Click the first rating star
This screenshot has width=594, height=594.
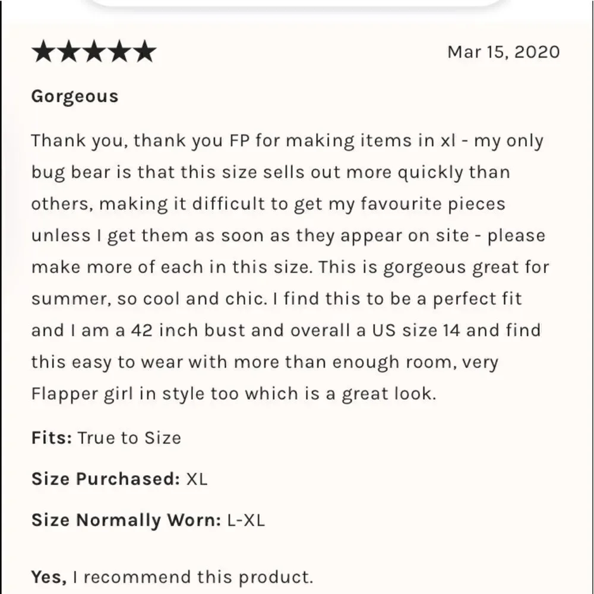point(43,51)
